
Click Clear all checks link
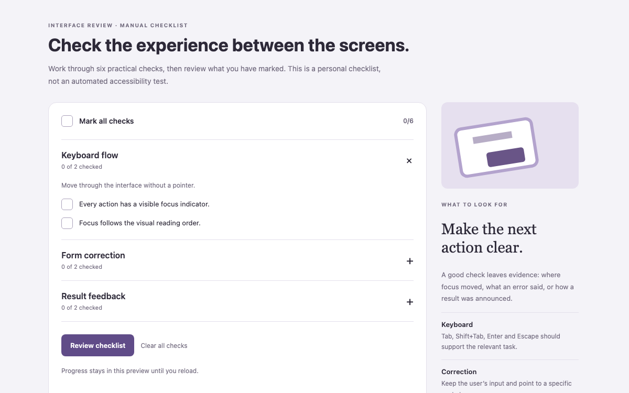(164, 345)
